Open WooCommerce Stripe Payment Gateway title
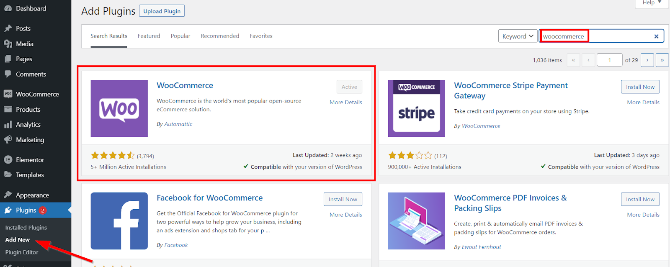The image size is (670, 267). point(511,90)
